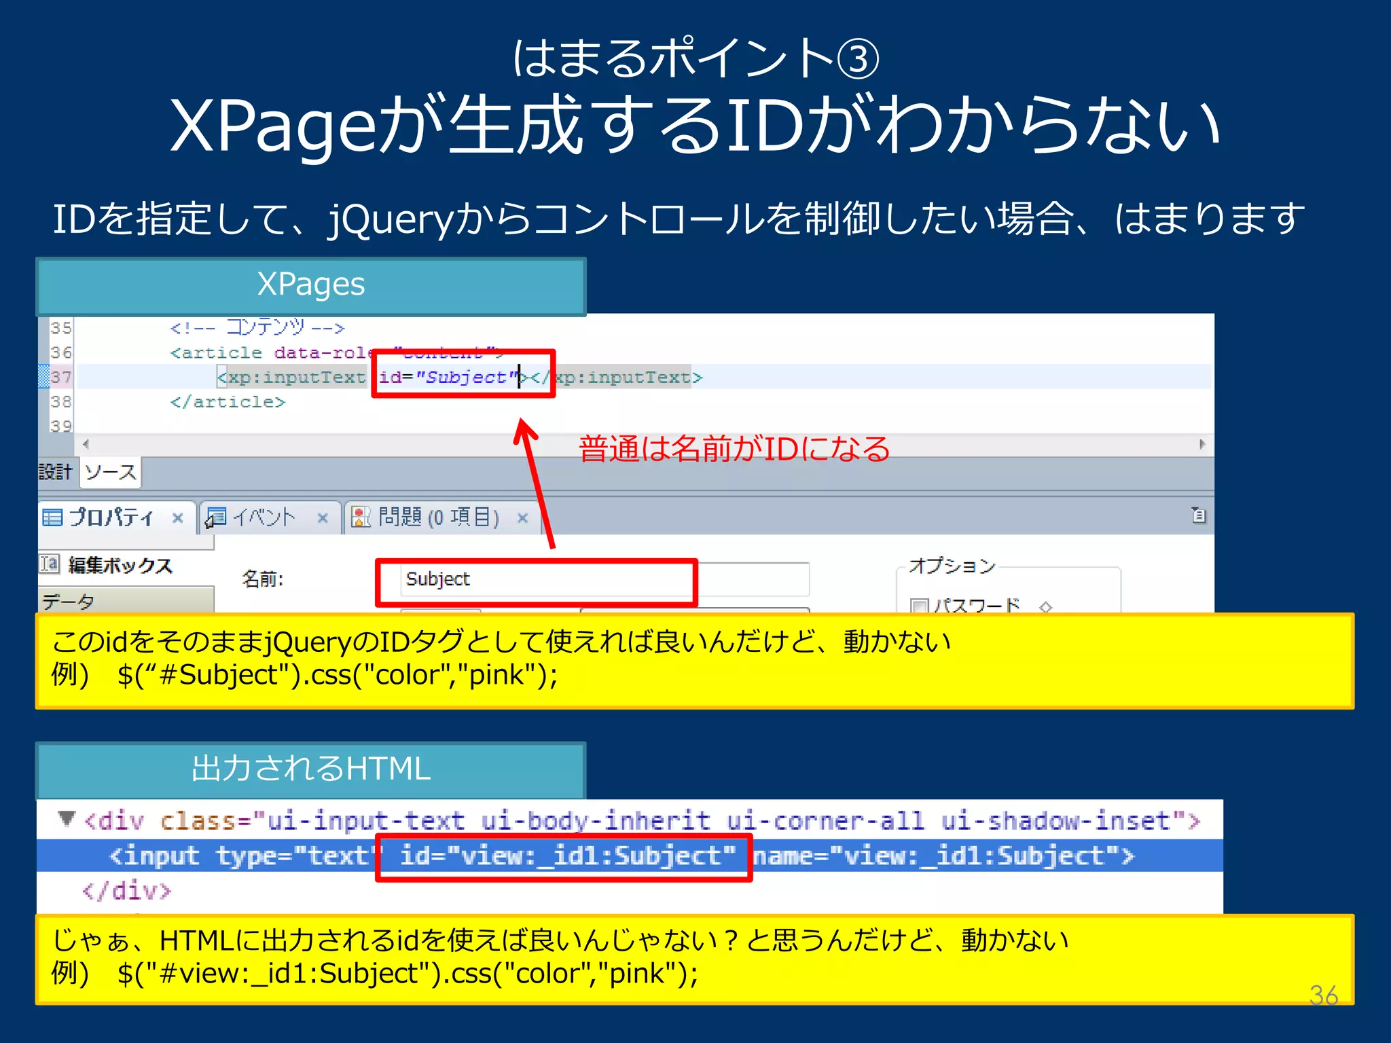The width and height of the screenshot is (1391, 1043).
Task: Click the diamond icon beside パスワード
Action: click(1045, 606)
